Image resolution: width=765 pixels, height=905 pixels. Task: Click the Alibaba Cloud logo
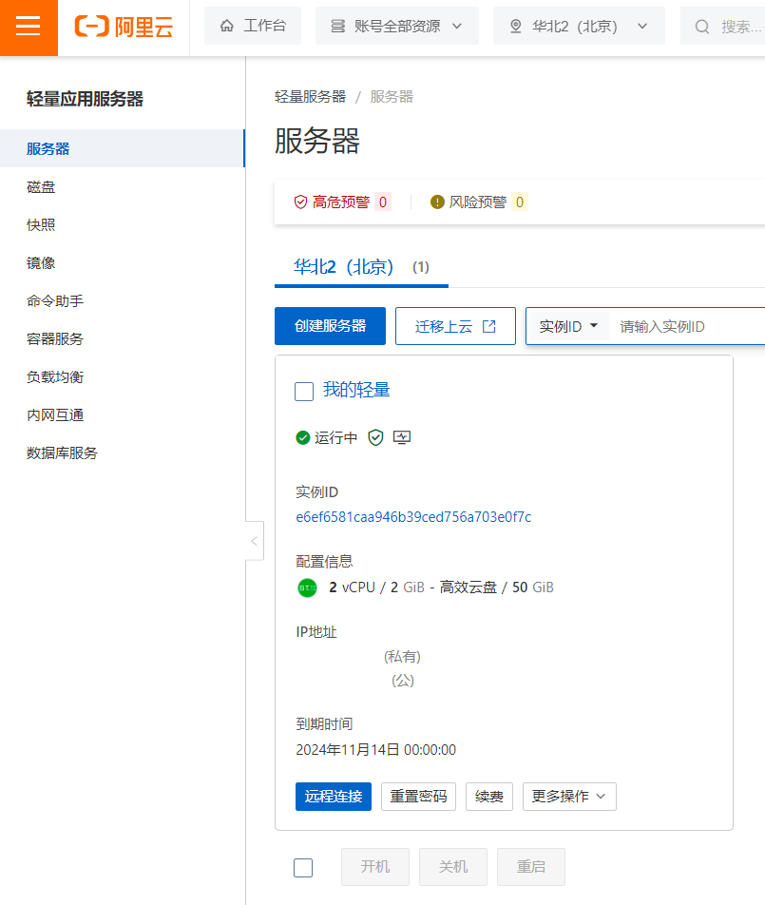pos(124,28)
